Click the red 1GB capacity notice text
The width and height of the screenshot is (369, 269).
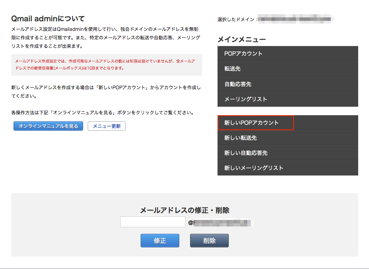tap(105, 65)
